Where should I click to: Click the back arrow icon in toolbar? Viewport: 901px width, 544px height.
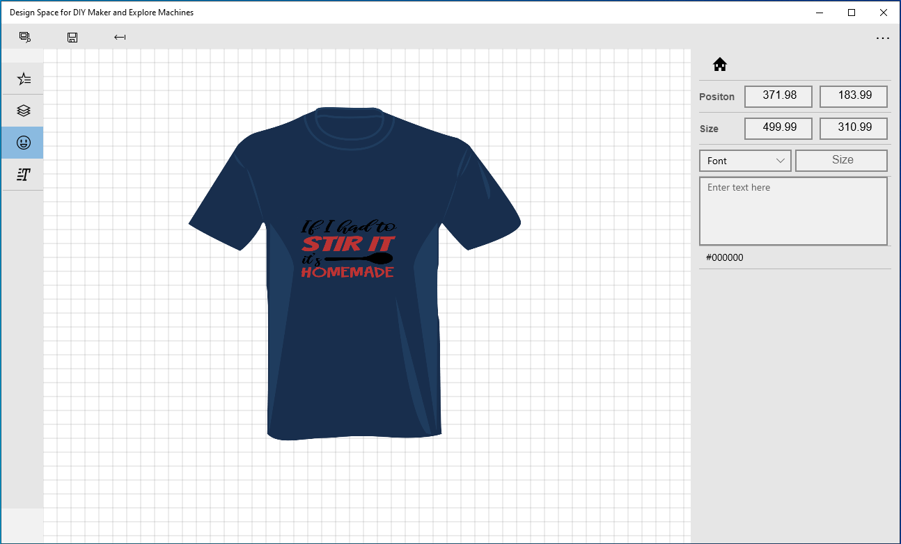click(x=120, y=37)
